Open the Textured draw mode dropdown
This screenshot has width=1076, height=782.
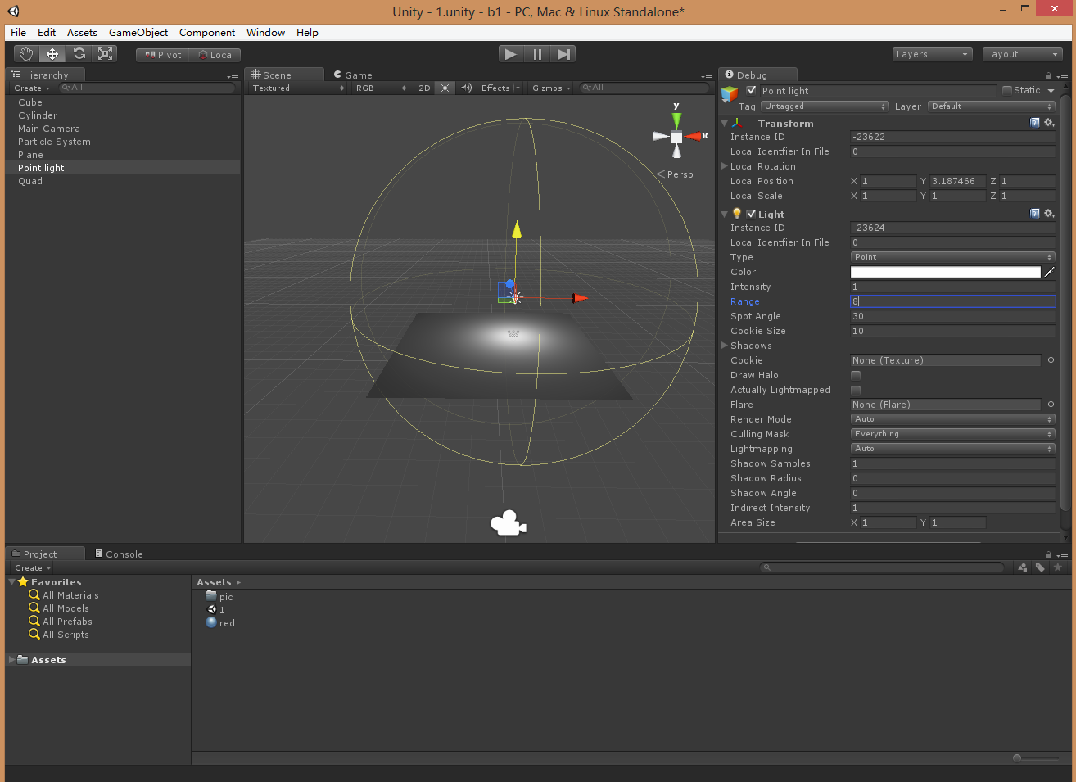(298, 88)
